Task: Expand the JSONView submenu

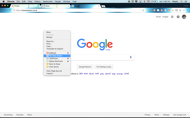Action: click(x=57, y=58)
